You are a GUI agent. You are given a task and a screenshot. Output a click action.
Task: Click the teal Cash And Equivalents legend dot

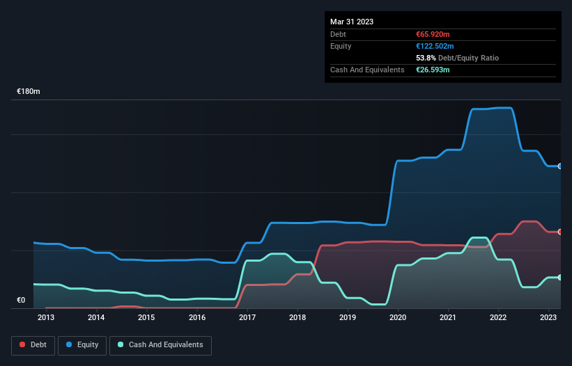point(121,344)
